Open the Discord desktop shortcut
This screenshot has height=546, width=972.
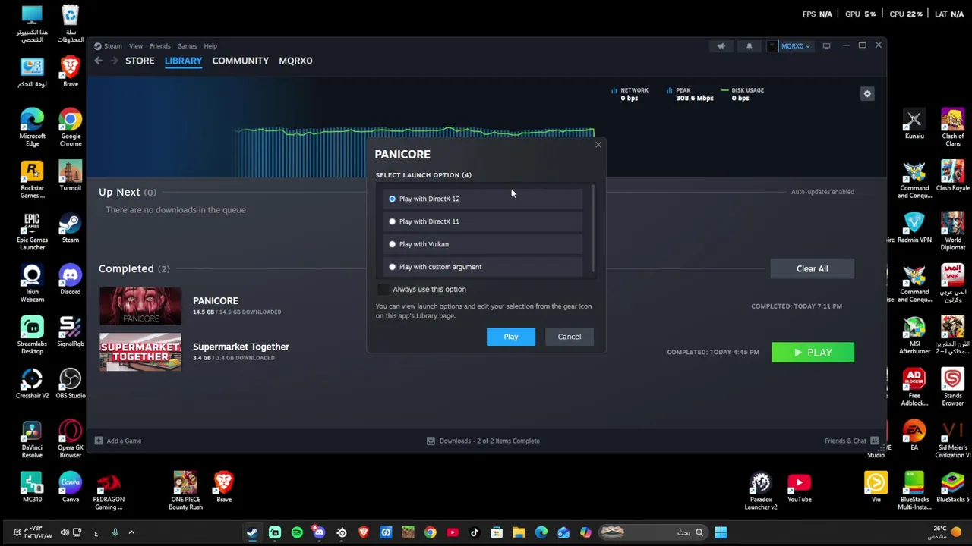pos(71,280)
